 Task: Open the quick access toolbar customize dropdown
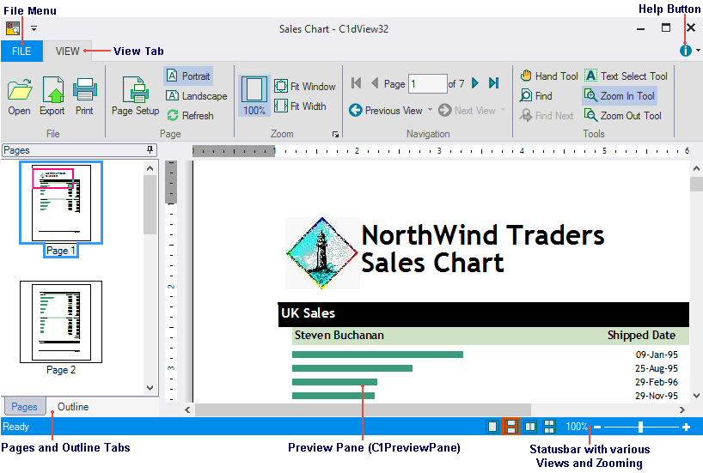coord(34,28)
